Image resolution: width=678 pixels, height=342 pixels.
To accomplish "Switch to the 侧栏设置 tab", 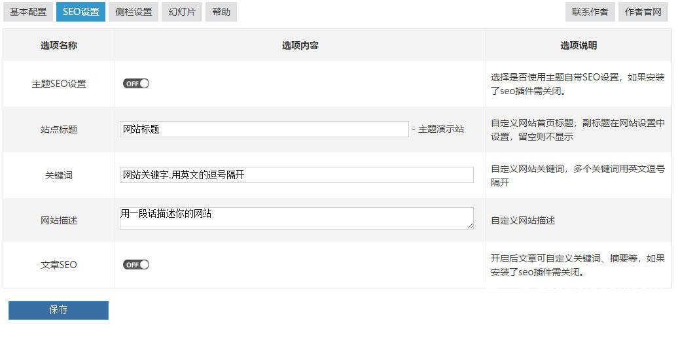I will [x=134, y=12].
